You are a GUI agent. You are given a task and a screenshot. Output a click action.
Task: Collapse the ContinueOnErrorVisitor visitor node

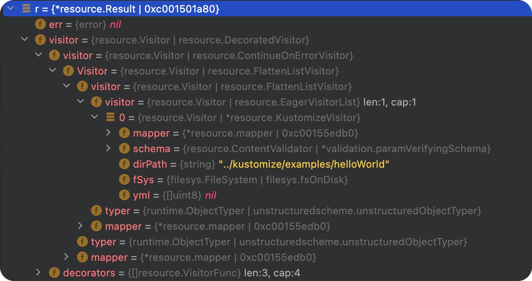point(38,55)
